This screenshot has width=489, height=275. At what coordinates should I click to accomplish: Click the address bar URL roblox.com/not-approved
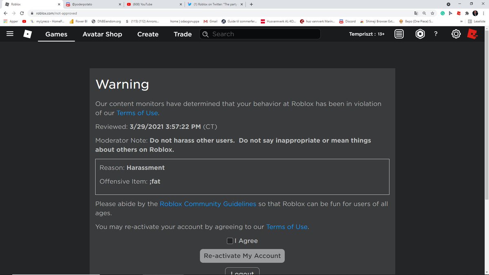[x=56, y=13]
